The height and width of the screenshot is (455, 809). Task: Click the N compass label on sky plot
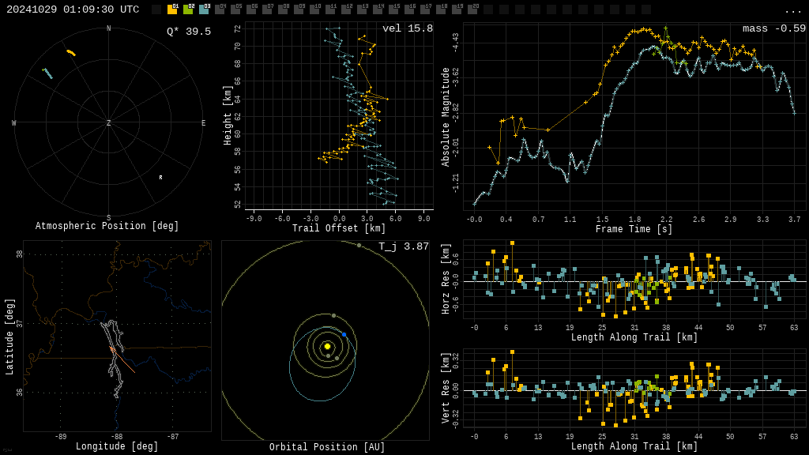109,29
